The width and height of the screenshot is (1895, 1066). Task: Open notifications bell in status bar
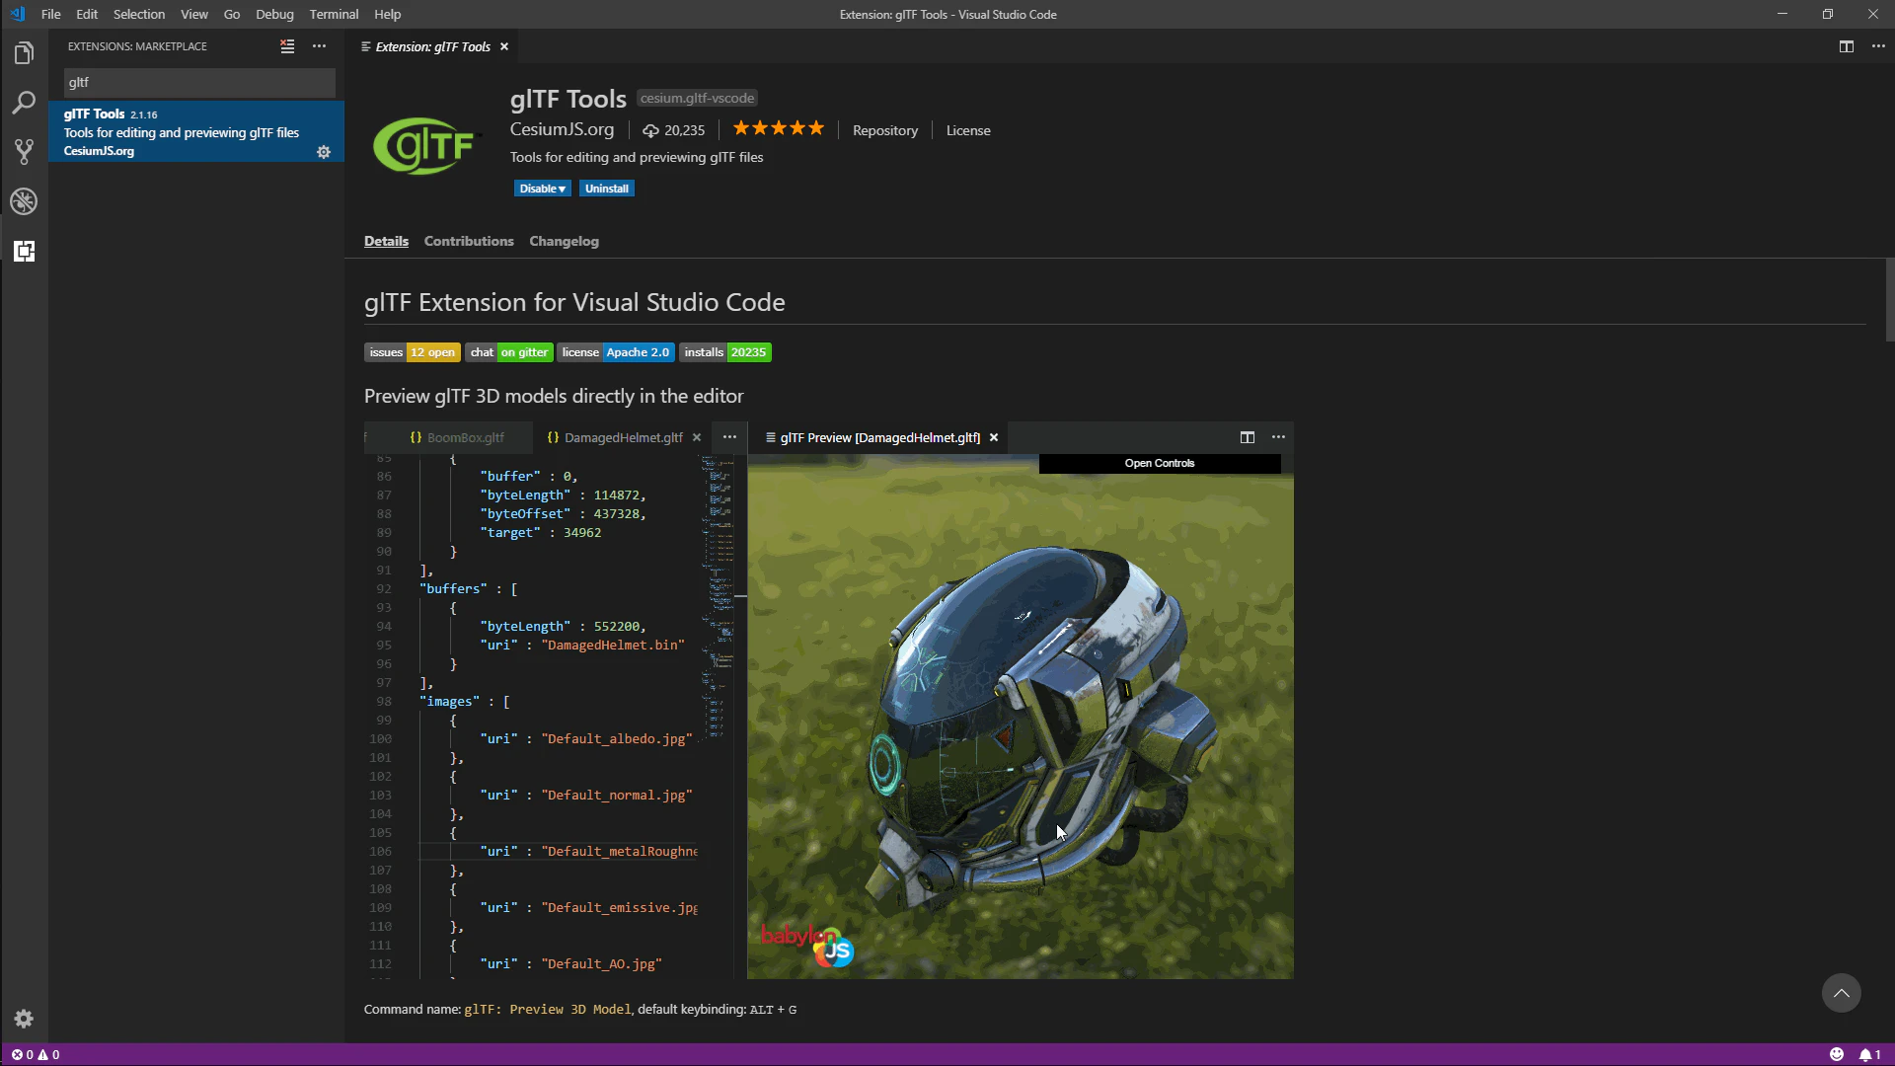[x=1870, y=1054]
